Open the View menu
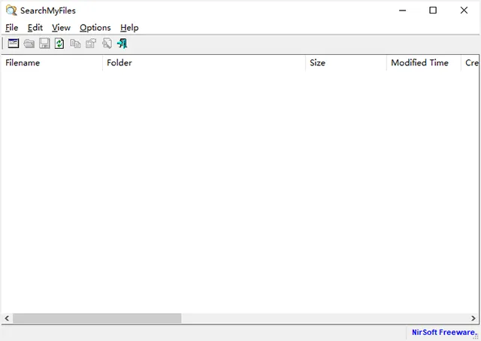The width and height of the screenshot is (481, 341). pos(61,28)
